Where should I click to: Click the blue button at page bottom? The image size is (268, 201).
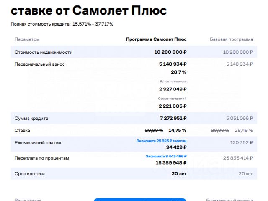140,200
